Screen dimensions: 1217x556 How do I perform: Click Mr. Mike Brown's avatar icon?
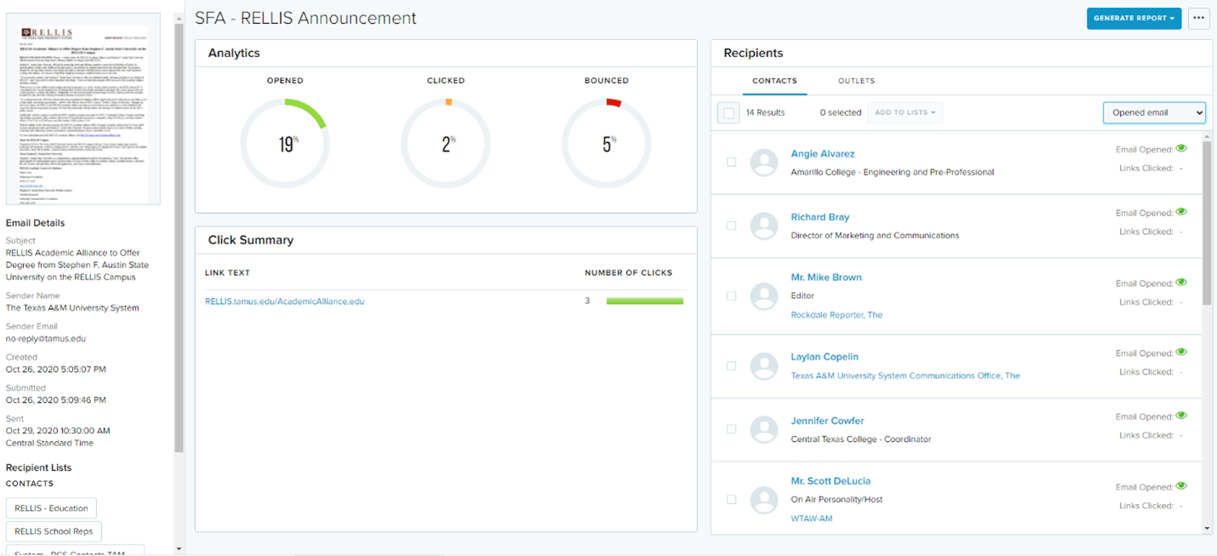pos(764,296)
